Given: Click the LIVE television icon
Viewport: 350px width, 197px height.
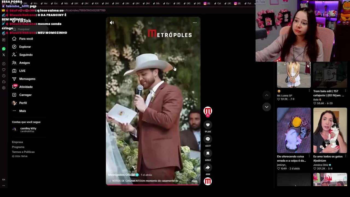Looking at the screenshot, I should (x=14, y=71).
